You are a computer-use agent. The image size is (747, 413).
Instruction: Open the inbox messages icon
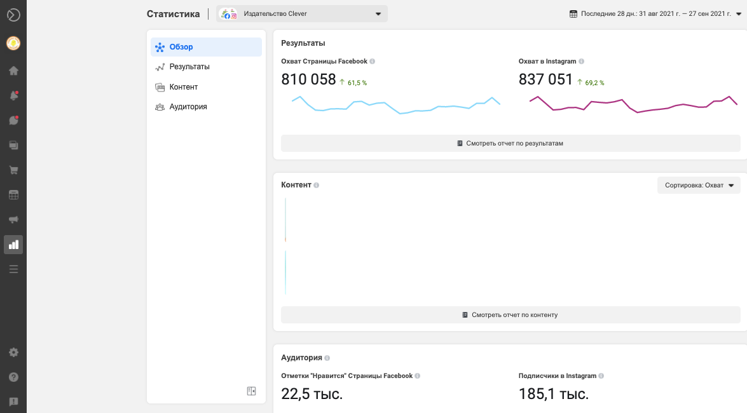click(13, 120)
